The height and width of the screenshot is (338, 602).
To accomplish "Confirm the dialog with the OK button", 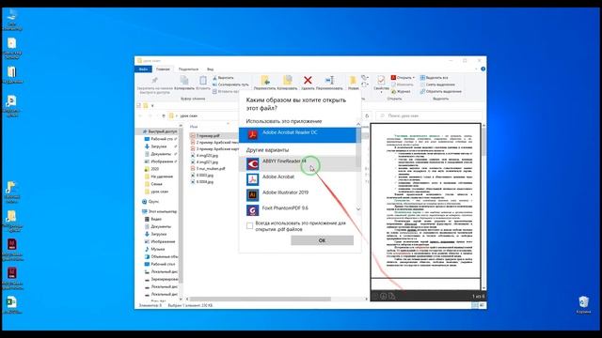I will click(x=322, y=240).
